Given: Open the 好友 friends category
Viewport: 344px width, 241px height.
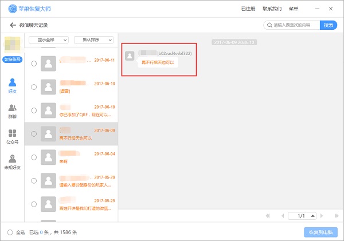Looking at the screenshot, I should point(12,86).
